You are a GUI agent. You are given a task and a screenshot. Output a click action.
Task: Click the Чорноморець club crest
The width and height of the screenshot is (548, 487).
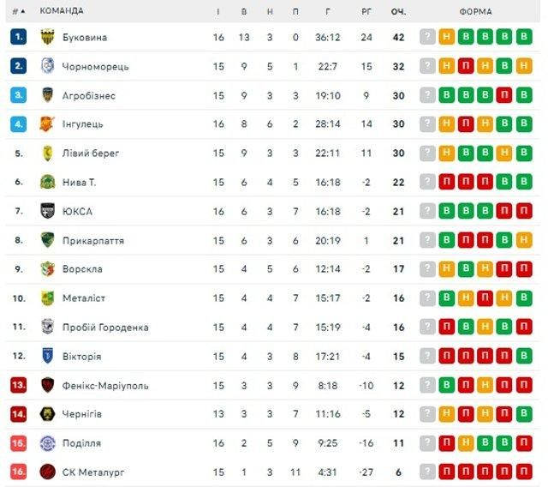tap(48, 66)
